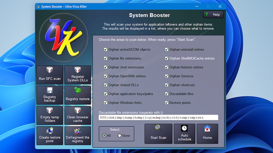Launch the Registry backup tool
This screenshot has width=273, height=153.
click(x=50, y=95)
